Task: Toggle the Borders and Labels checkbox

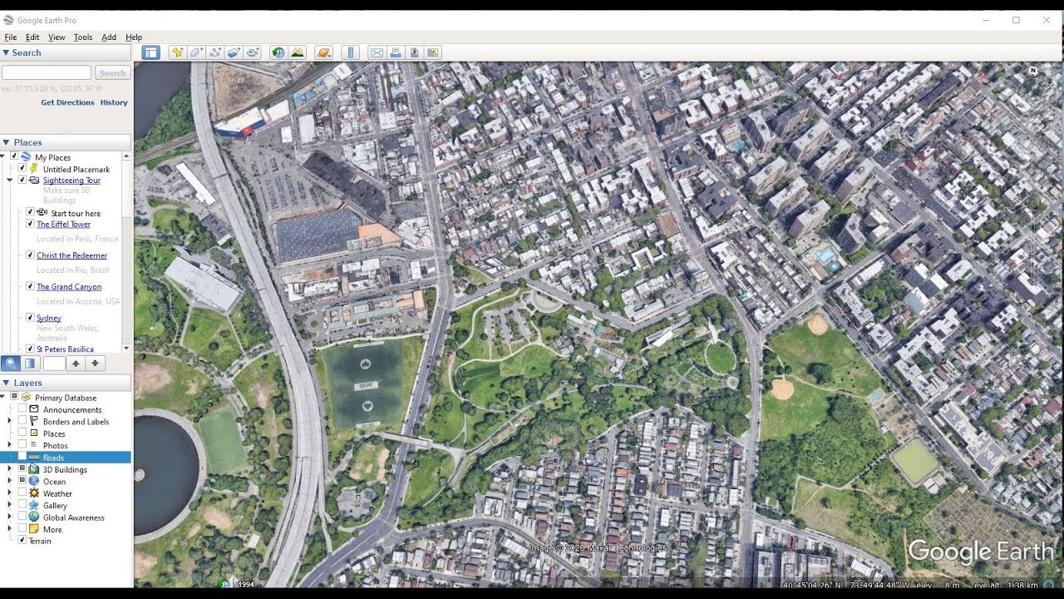Action: click(x=22, y=421)
